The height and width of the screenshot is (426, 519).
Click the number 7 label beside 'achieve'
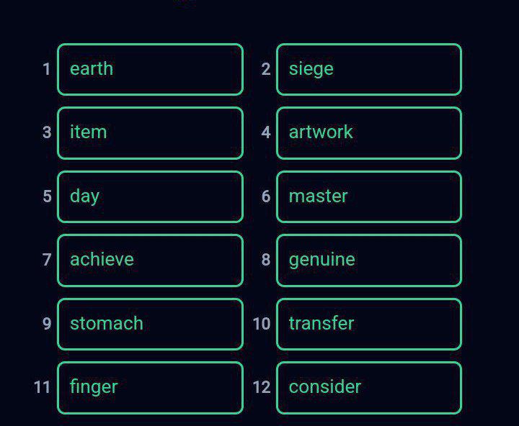47,260
